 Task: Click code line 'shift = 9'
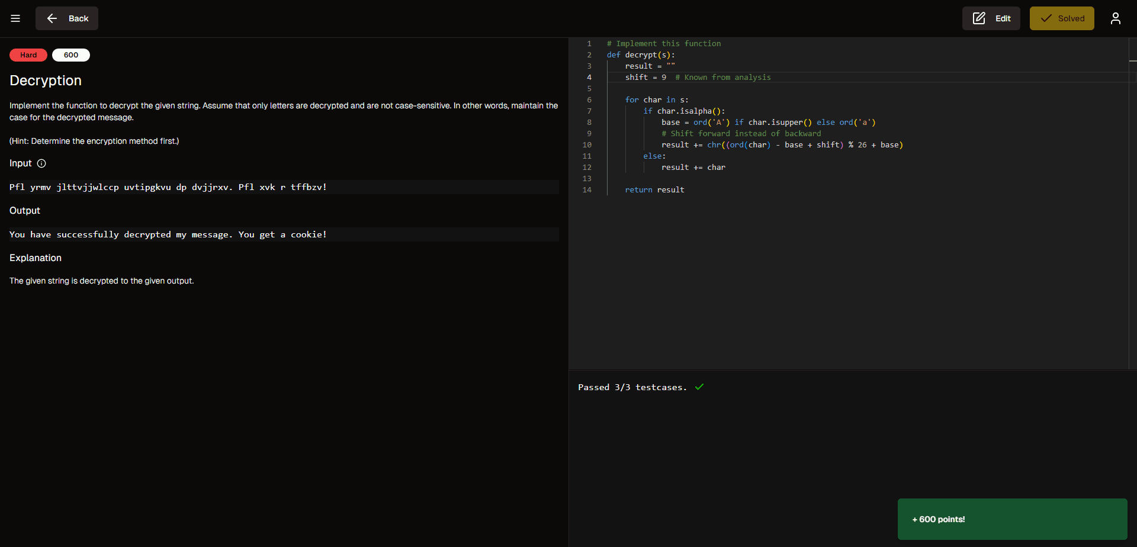[645, 78]
